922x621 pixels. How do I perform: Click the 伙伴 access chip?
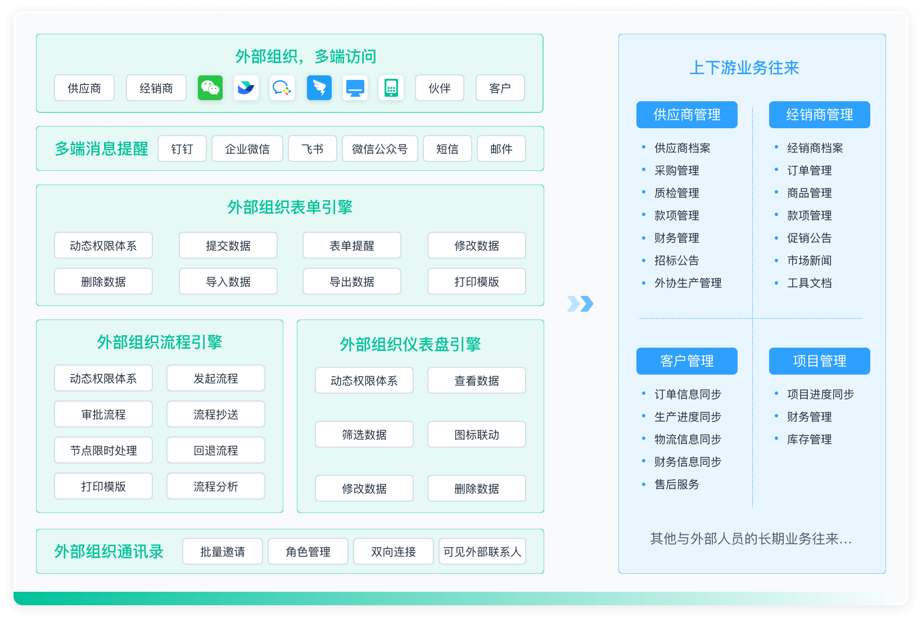[x=439, y=88]
